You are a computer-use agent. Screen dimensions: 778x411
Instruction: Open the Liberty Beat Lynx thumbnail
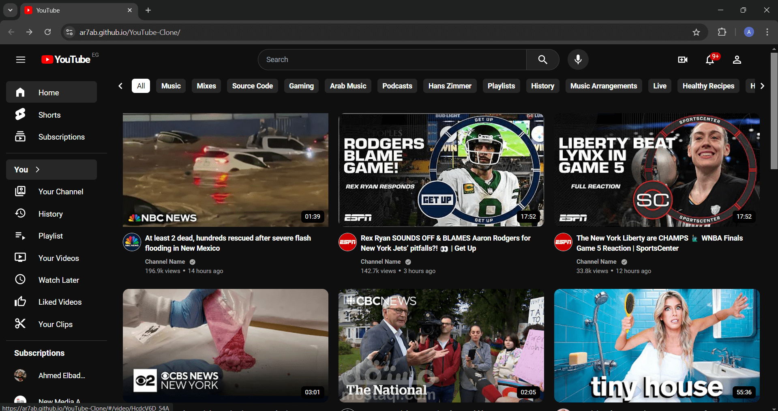coord(657,170)
